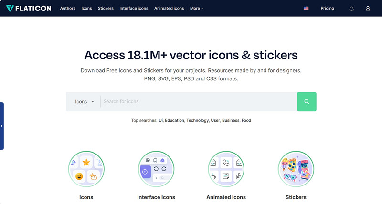Screen dimensions: 382x204
Task: Select top search Food
Action: coord(246,120)
